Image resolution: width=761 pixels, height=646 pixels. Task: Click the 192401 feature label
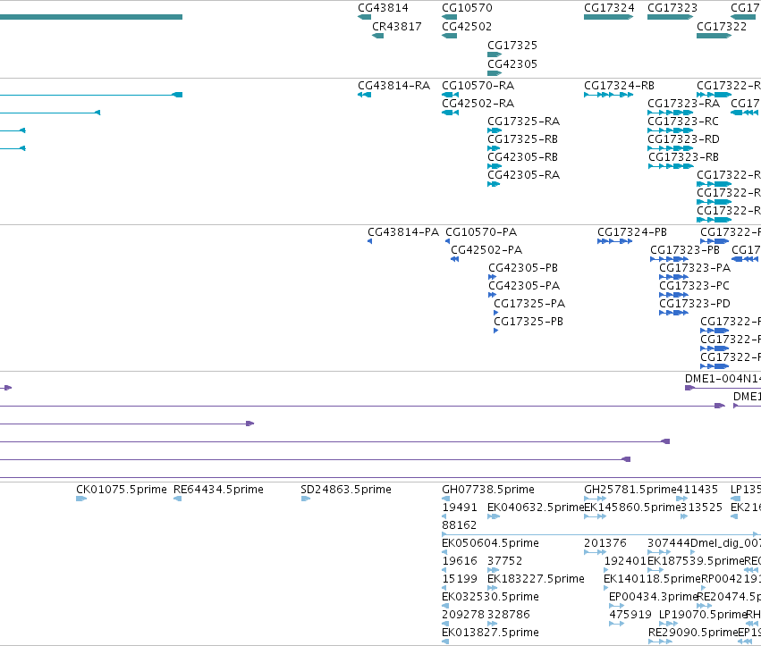[x=625, y=561]
